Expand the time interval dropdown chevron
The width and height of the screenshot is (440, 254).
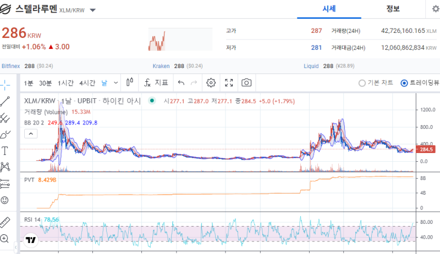click(x=116, y=83)
